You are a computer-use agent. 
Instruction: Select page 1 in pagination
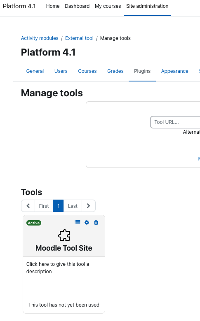[58, 206]
